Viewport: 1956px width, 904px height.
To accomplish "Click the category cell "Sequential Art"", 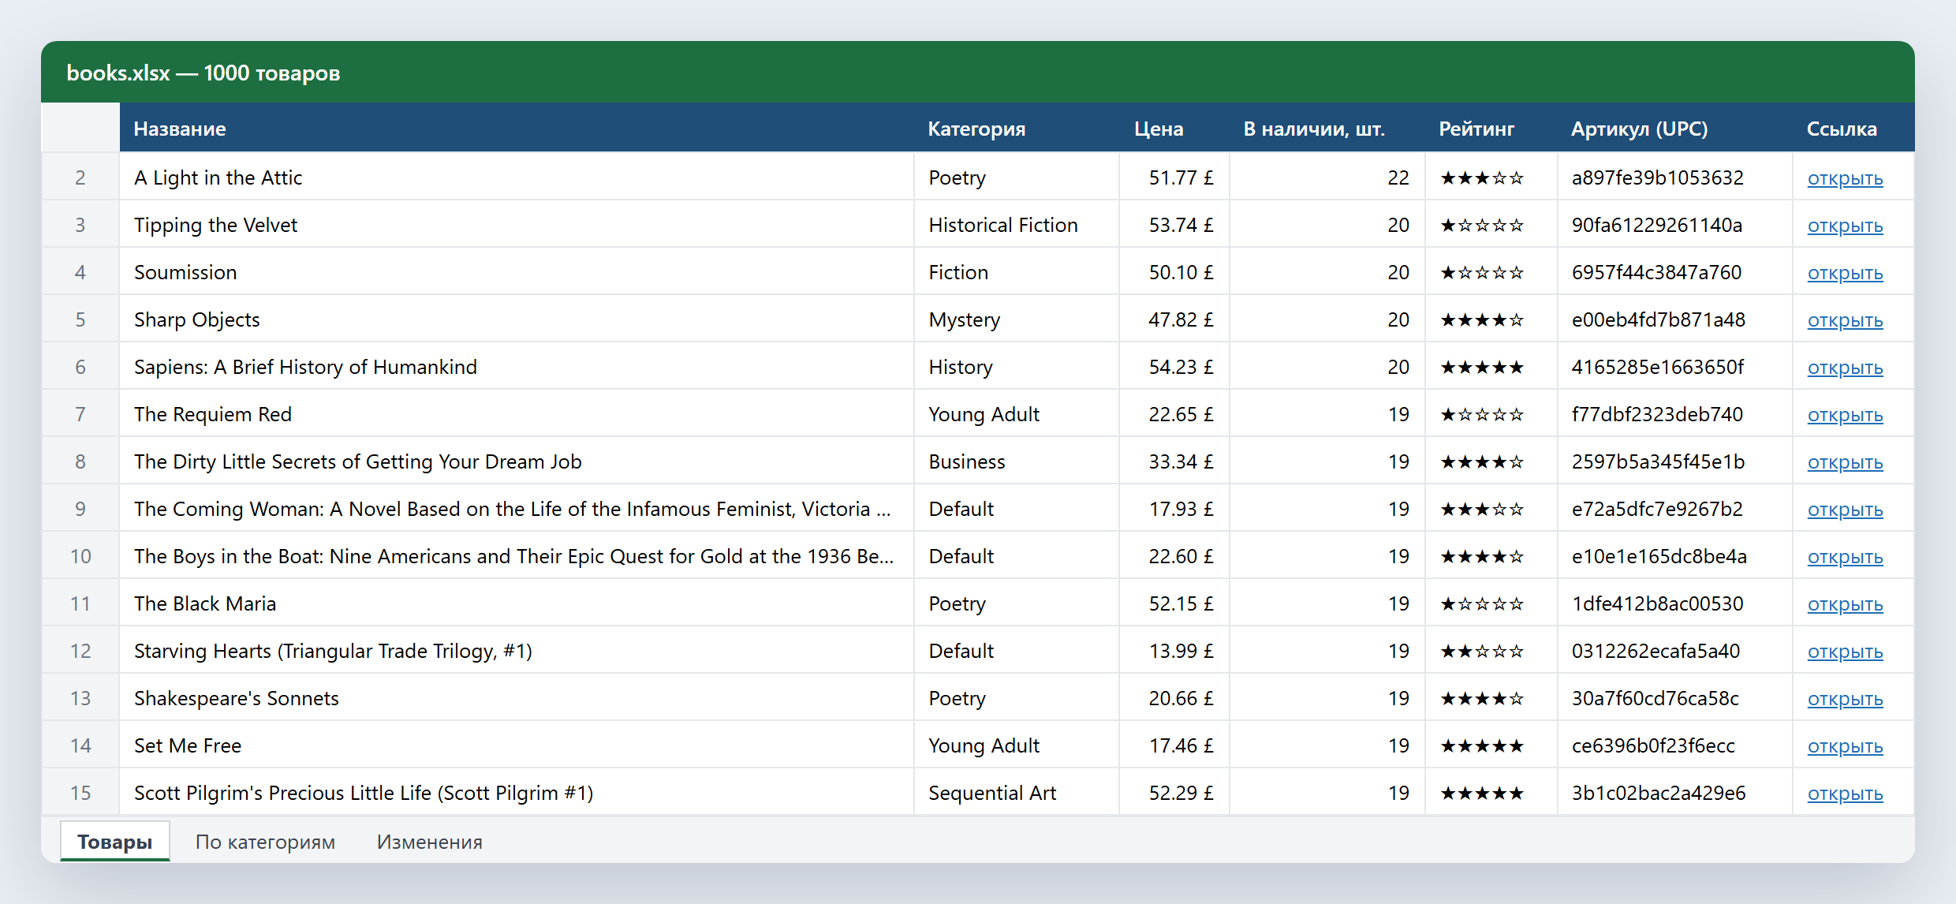I will [1017, 792].
